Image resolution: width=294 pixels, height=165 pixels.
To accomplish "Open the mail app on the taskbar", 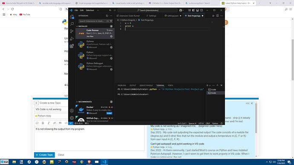I will click(97, 162).
